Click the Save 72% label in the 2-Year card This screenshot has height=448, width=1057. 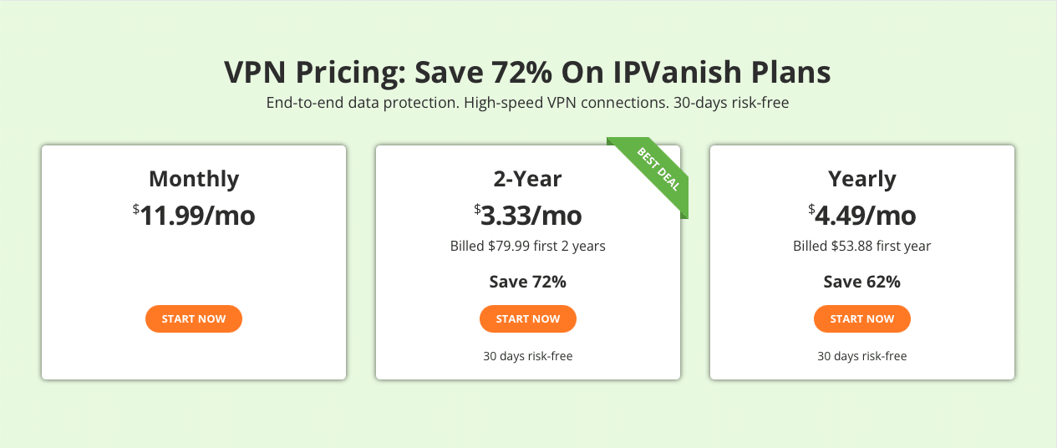(x=528, y=282)
